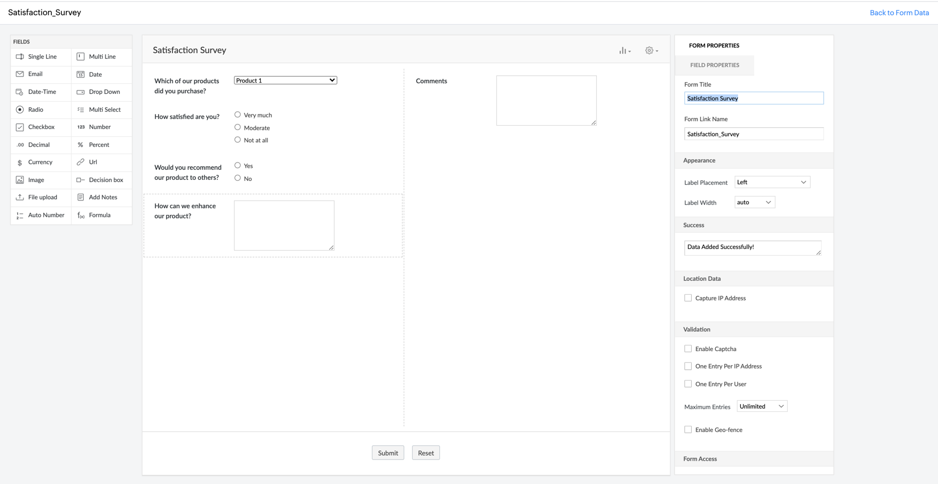Select the Url link icon
Image resolution: width=938 pixels, height=484 pixels.
point(80,162)
